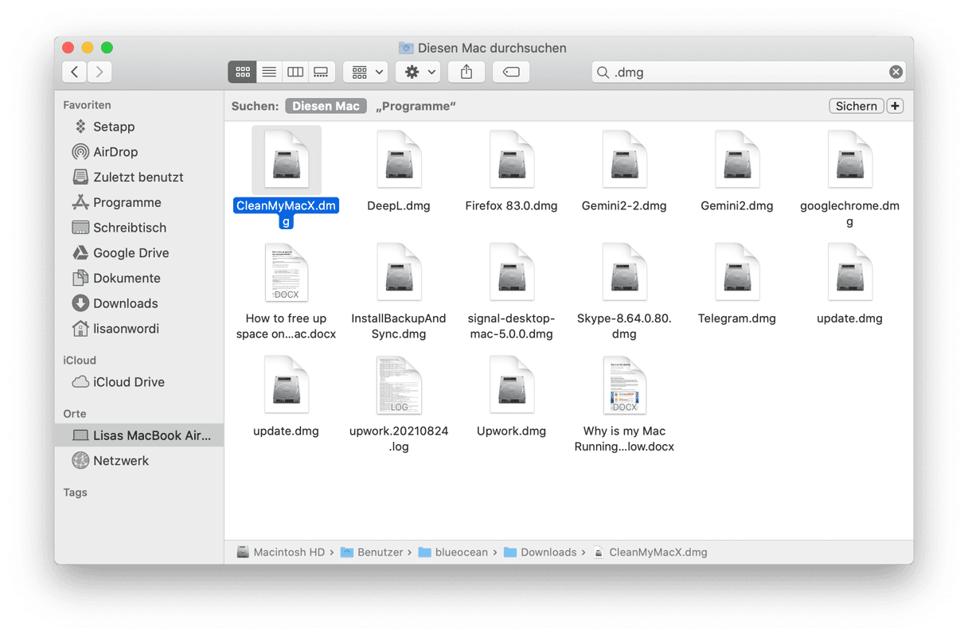Click Benutzer in the path bar
This screenshot has width=968, height=636.
click(x=372, y=552)
